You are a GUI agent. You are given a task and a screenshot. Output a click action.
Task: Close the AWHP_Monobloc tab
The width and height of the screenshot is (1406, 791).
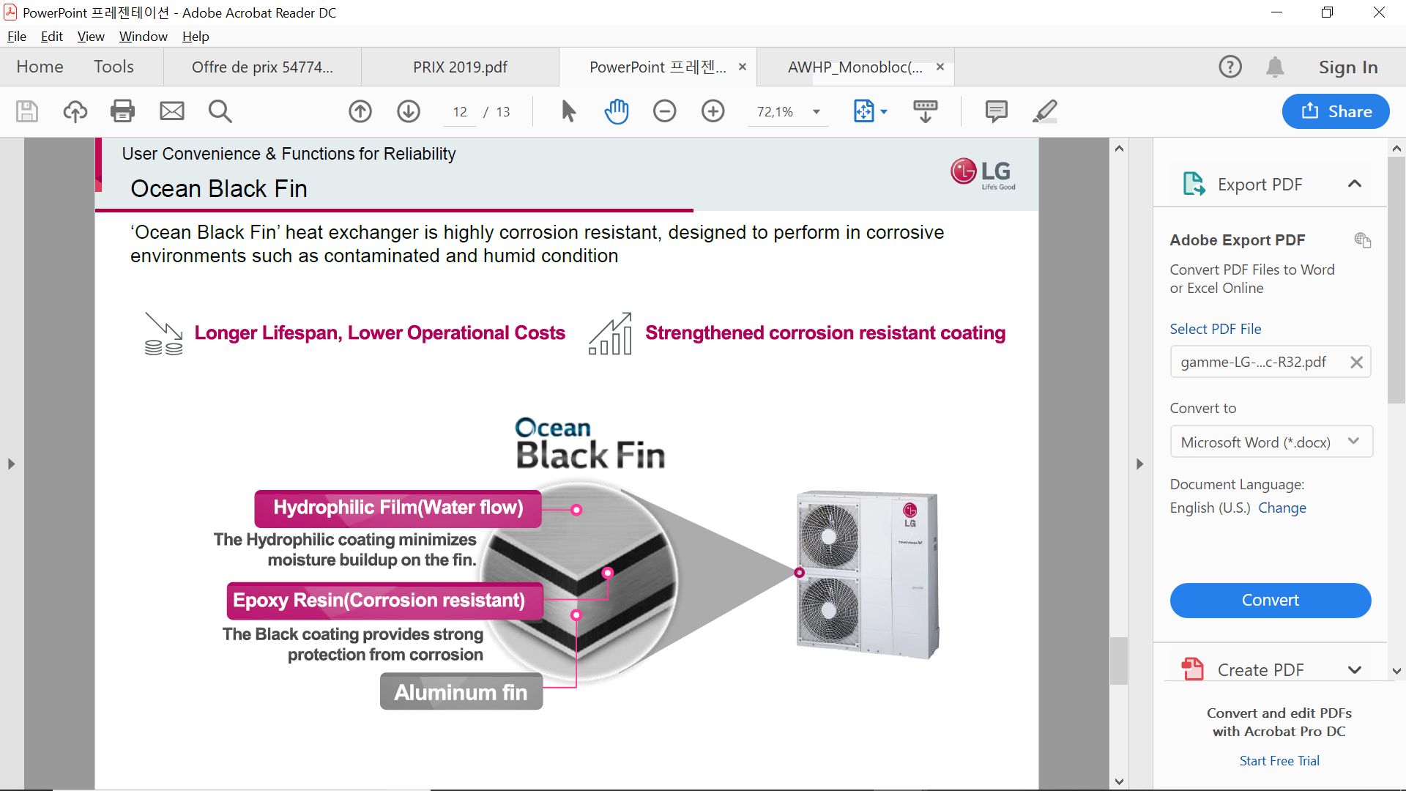(940, 67)
